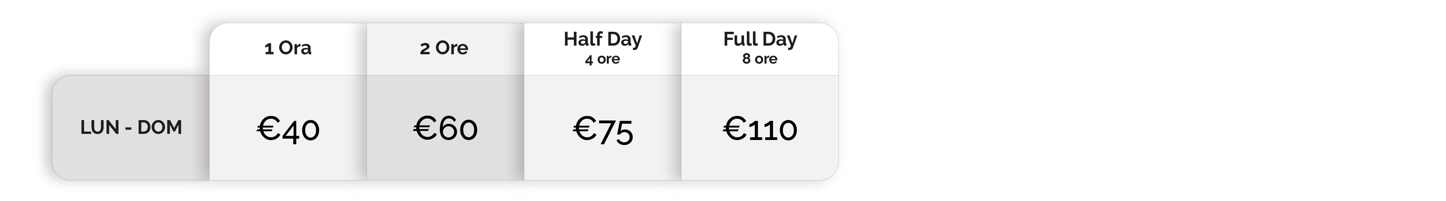This screenshot has height=201, width=1446.
Task: Select the 1 Ora column header
Action: tap(288, 48)
